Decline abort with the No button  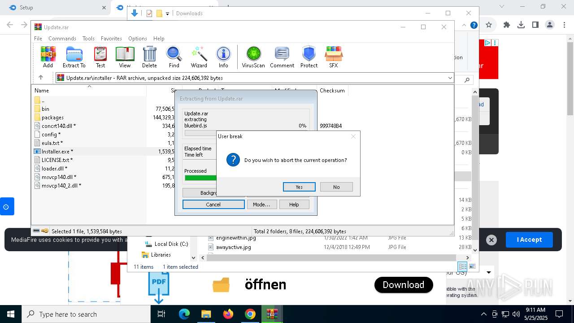(x=336, y=187)
